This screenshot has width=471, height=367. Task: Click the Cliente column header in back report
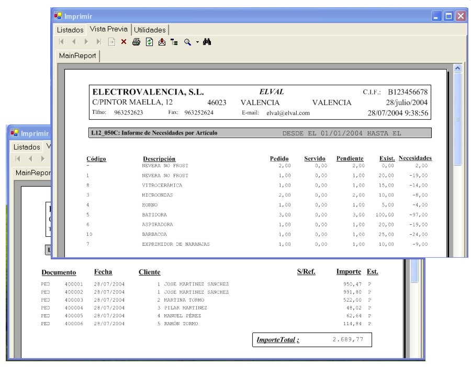coord(149,272)
